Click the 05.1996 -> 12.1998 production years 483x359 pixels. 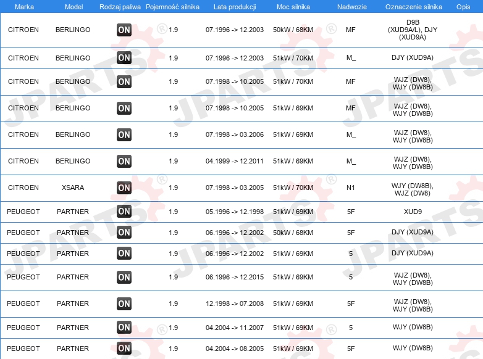click(235, 212)
